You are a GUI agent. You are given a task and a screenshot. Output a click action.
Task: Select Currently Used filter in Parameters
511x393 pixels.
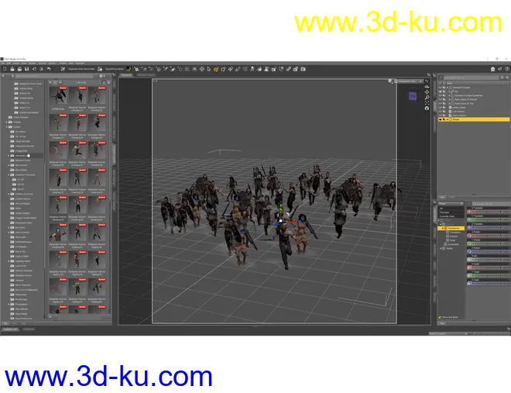(448, 215)
